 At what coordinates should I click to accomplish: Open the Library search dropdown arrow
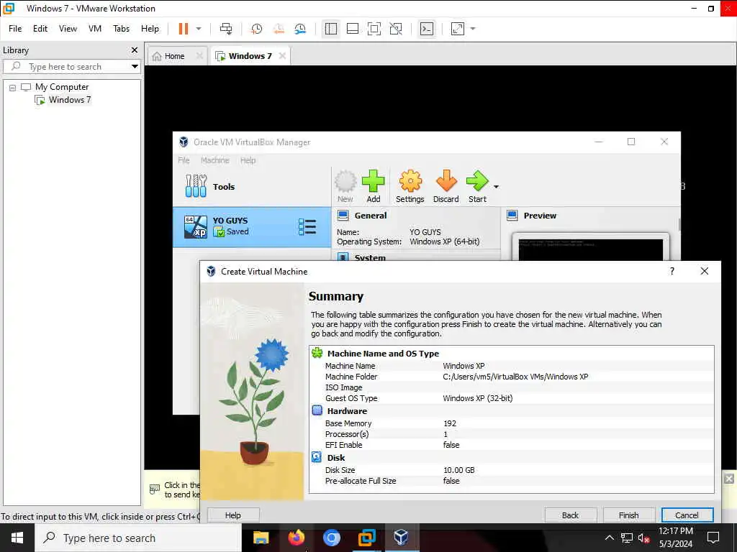tap(135, 67)
